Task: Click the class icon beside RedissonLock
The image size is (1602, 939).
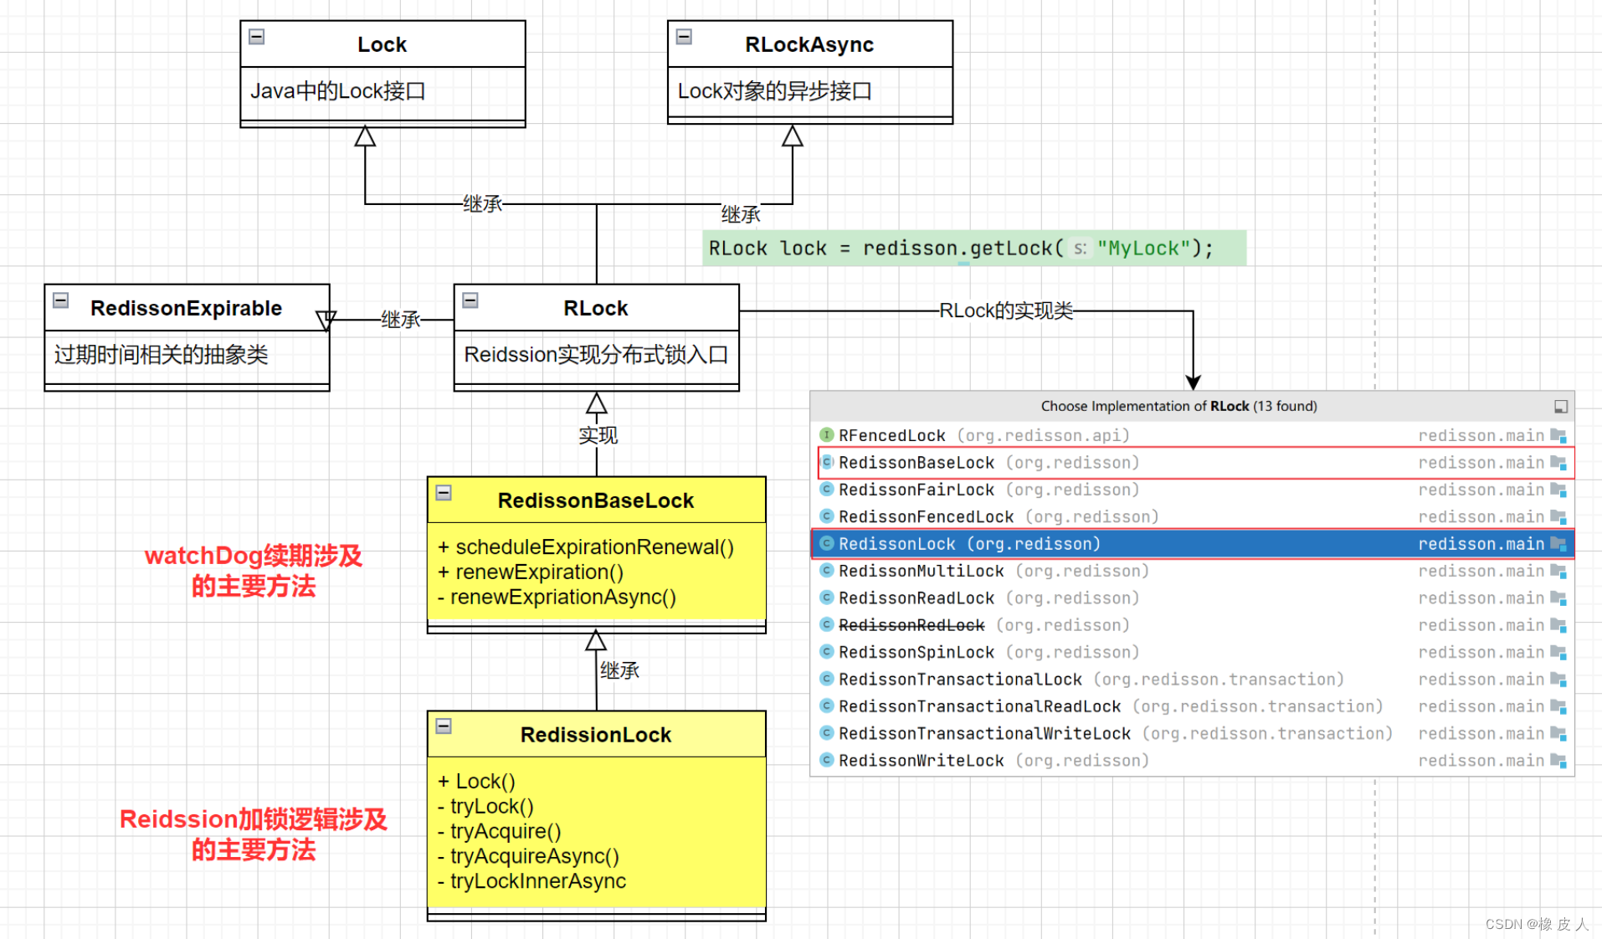Action: [x=826, y=543]
